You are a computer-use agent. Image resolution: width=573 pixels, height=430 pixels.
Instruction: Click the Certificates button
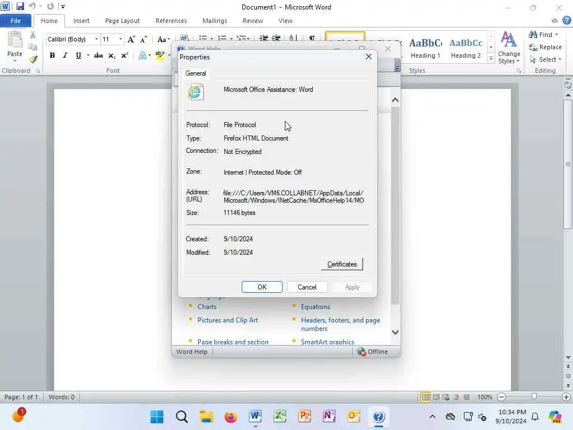(x=342, y=264)
